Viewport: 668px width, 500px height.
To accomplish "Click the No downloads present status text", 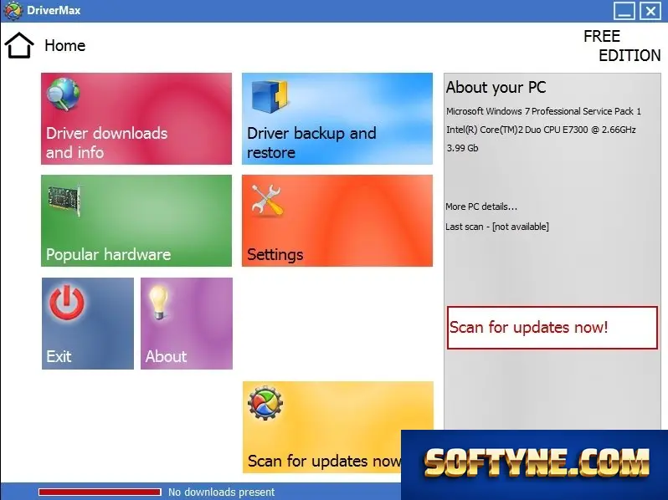I will (x=221, y=492).
